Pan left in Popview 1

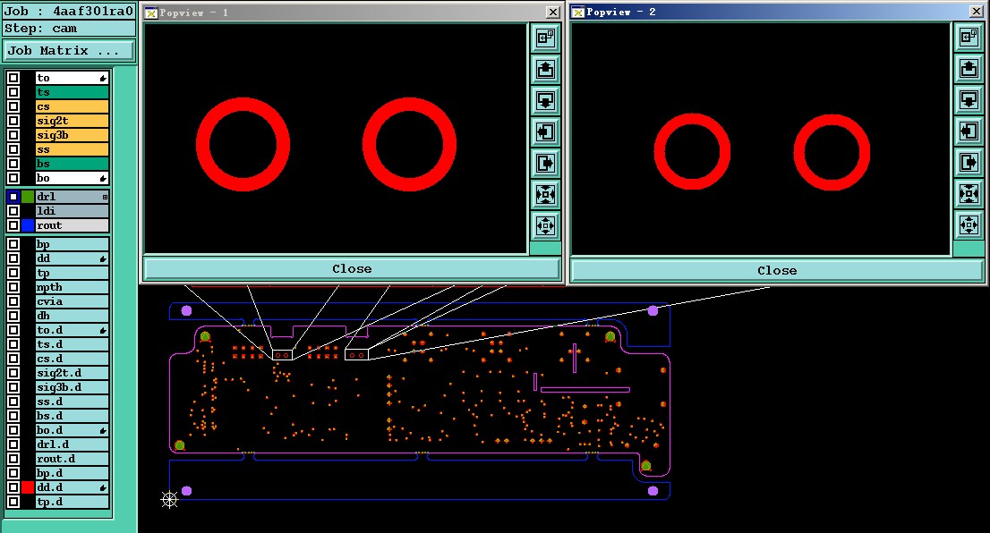click(x=545, y=131)
